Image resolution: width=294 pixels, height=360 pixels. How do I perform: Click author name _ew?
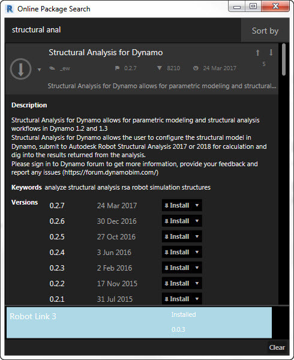pyautogui.click(x=65, y=68)
